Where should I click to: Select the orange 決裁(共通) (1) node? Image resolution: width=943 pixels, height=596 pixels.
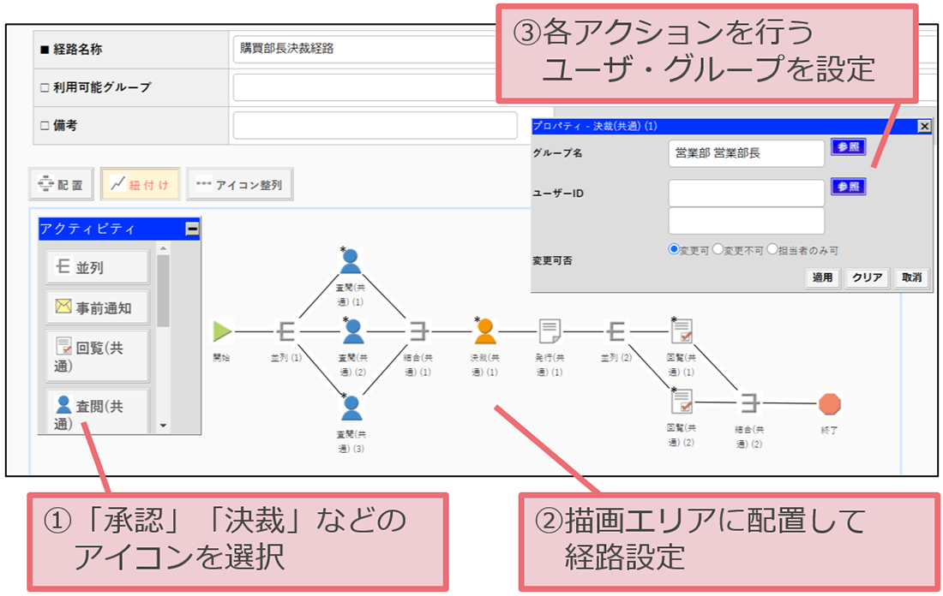[484, 331]
